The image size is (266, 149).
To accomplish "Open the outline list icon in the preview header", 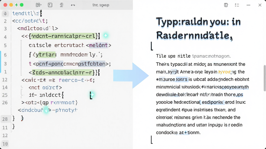I will [x=237, y=5].
